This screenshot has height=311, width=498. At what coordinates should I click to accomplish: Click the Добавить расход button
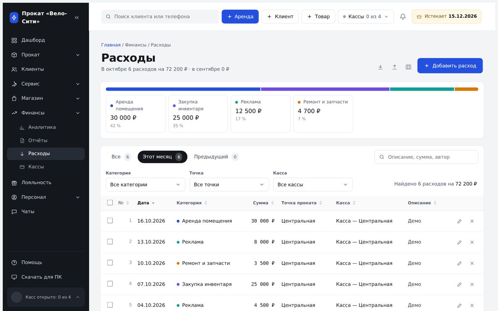(450, 66)
